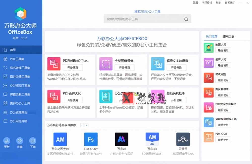Start using 截屏大师
The height and width of the screenshot is (164, 252).
[223, 65]
